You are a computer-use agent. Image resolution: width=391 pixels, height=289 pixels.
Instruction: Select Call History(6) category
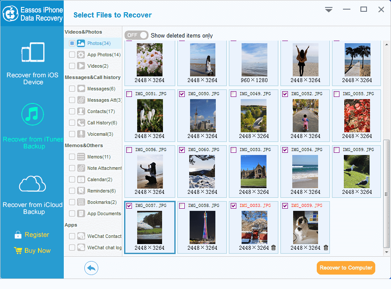(102, 123)
